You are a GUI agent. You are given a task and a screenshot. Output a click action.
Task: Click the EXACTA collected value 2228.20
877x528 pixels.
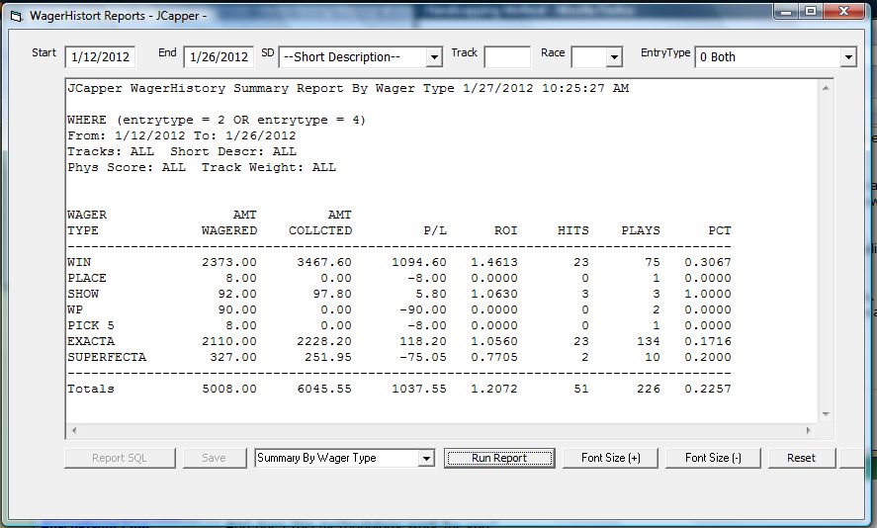tap(324, 341)
